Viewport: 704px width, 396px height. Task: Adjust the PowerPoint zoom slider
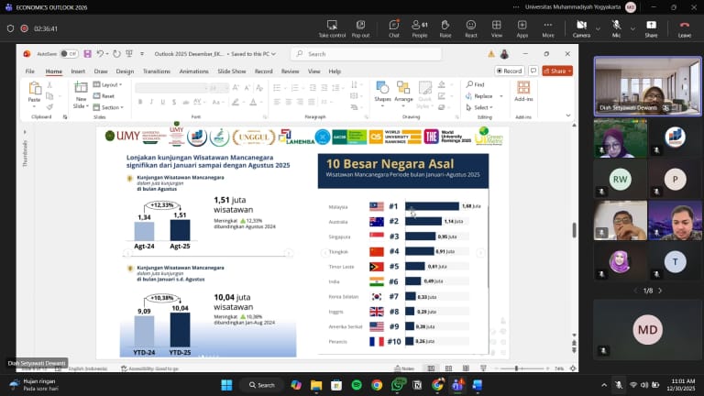point(517,368)
